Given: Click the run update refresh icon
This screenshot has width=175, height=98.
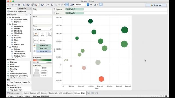Looking at the screenshot, I should [46, 5].
